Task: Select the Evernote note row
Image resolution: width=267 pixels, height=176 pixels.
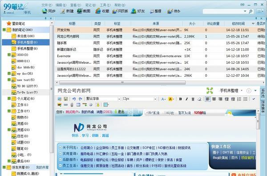Action: pos(160,56)
